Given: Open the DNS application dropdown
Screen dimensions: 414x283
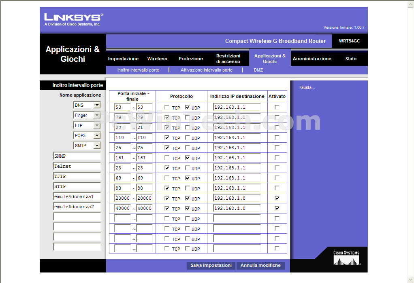Looking at the screenshot, I should tap(97, 105).
